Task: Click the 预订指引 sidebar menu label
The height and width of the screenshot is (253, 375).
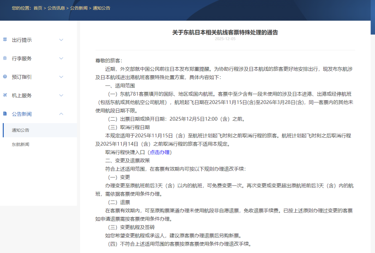Action: (22, 77)
